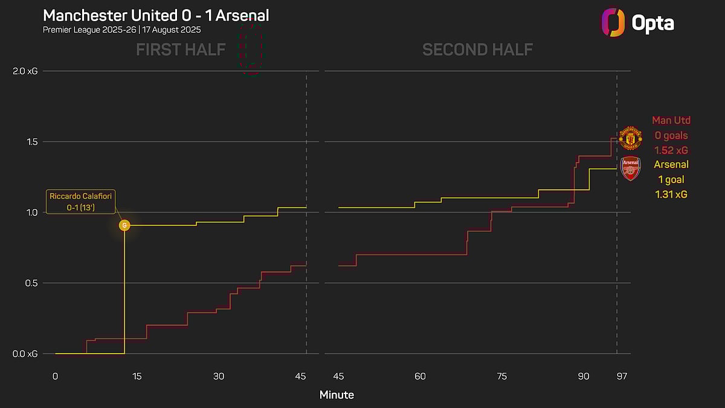Click the Opta logo icon
725x408 pixels.
point(612,22)
